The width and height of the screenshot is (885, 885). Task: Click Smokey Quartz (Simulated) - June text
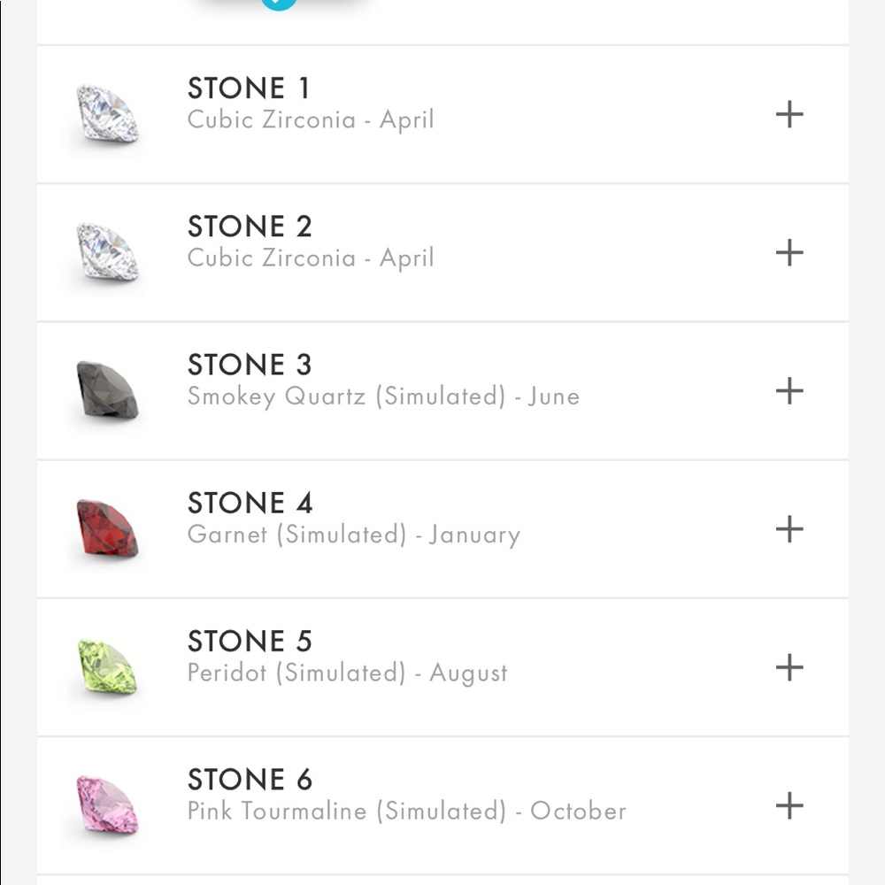[383, 396]
